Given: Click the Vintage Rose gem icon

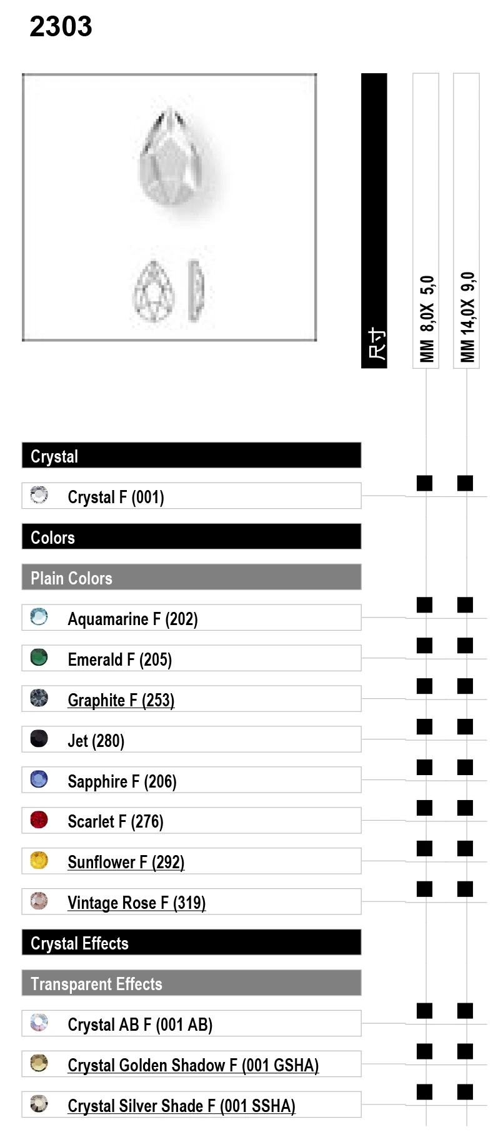Looking at the screenshot, I should click(x=39, y=901).
